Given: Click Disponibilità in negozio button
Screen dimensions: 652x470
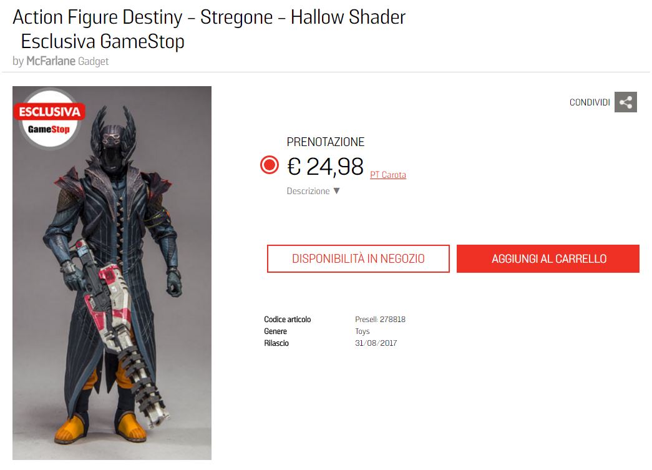Looking at the screenshot, I should point(358,258).
